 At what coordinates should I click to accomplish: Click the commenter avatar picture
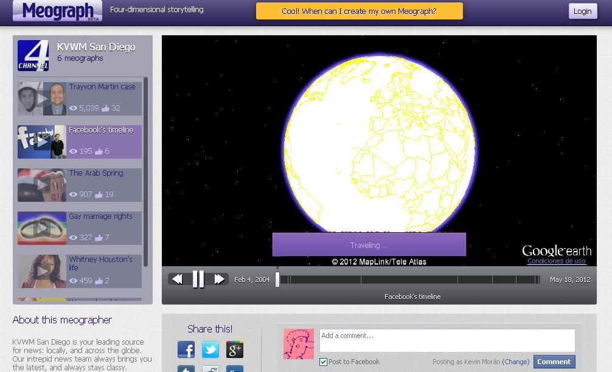(299, 344)
